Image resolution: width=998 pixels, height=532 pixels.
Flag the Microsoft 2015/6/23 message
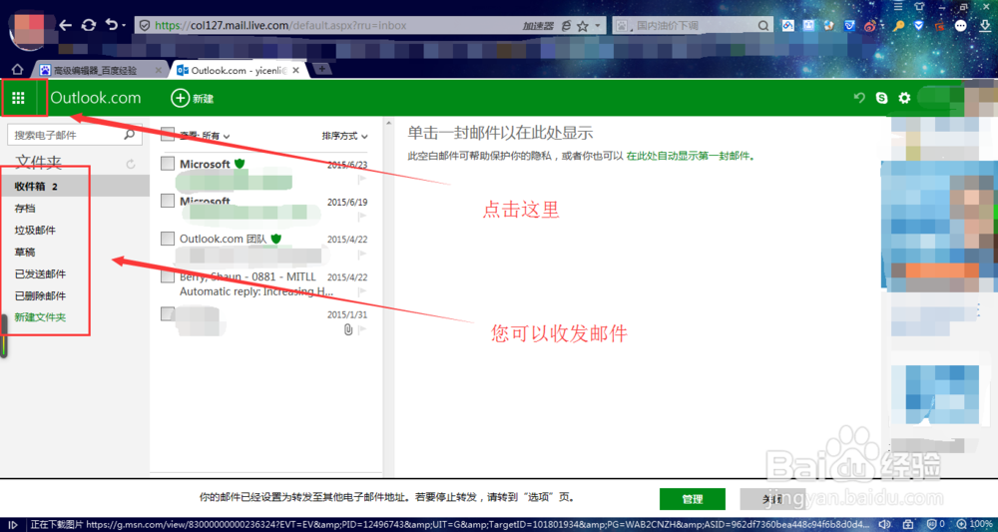[363, 180]
